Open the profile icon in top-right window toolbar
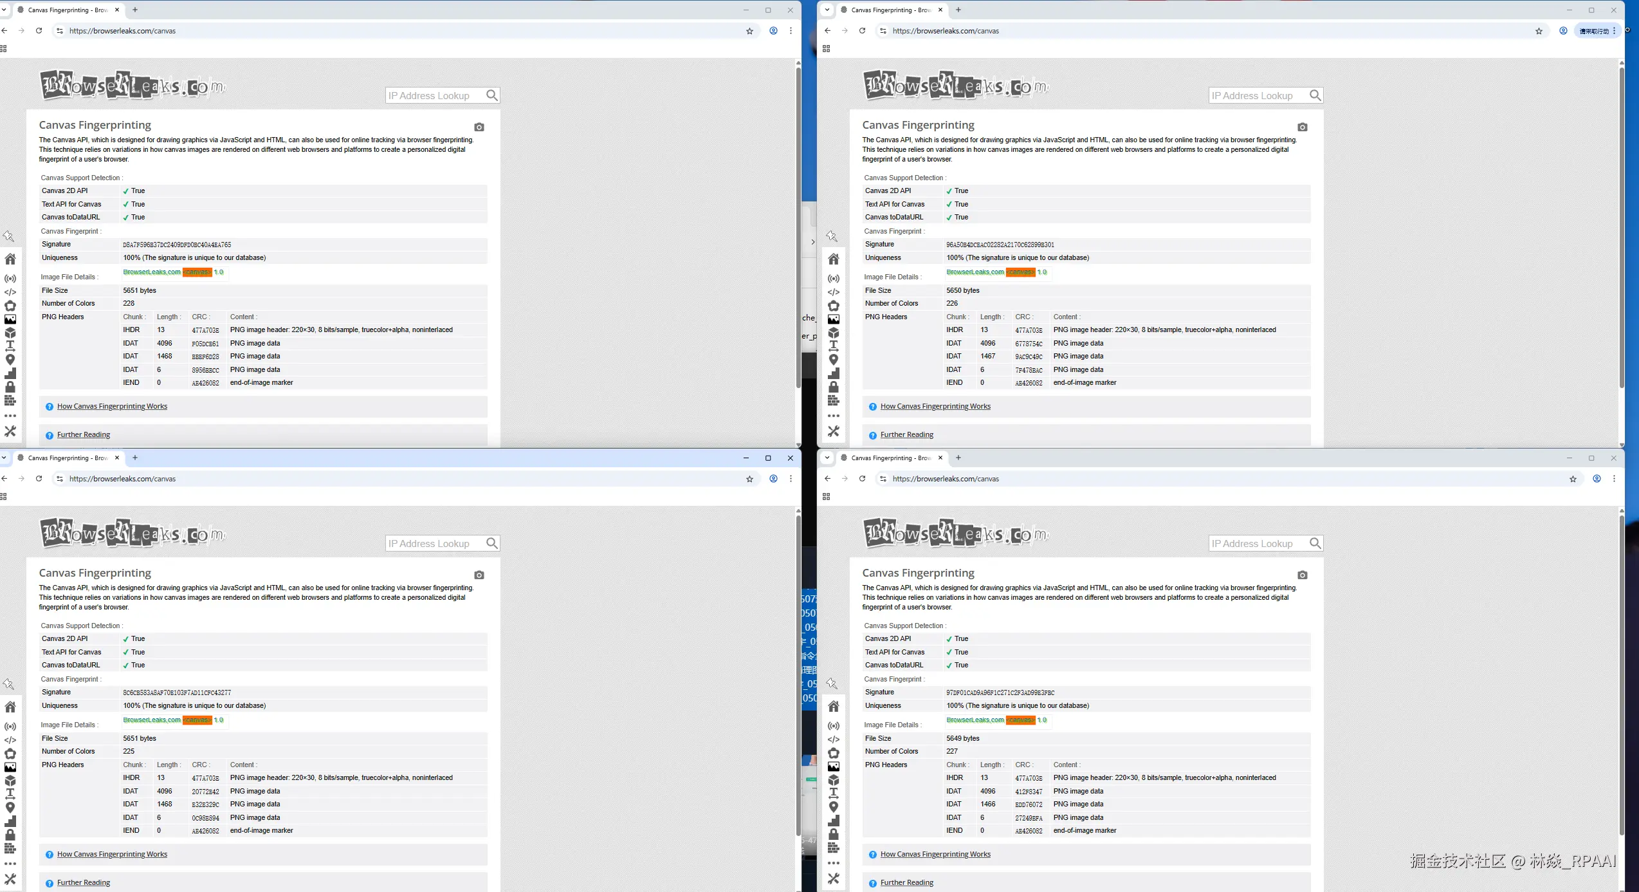The image size is (1639, 892). [x=1563, y=31]
